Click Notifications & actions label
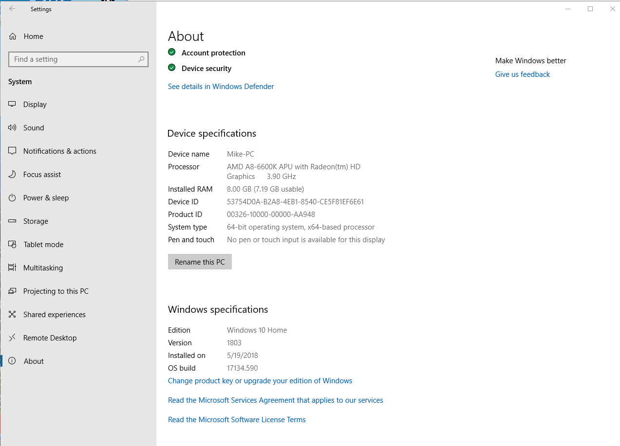620x446 pixels. click(x=60, y=151)
